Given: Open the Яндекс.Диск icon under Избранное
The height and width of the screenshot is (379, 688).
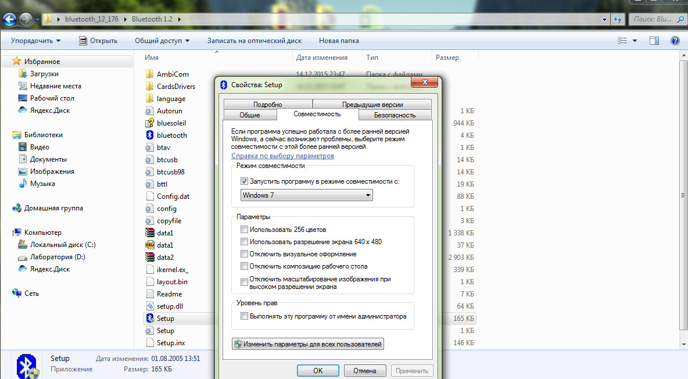Looking at the screenshot, I should [23, 110].
